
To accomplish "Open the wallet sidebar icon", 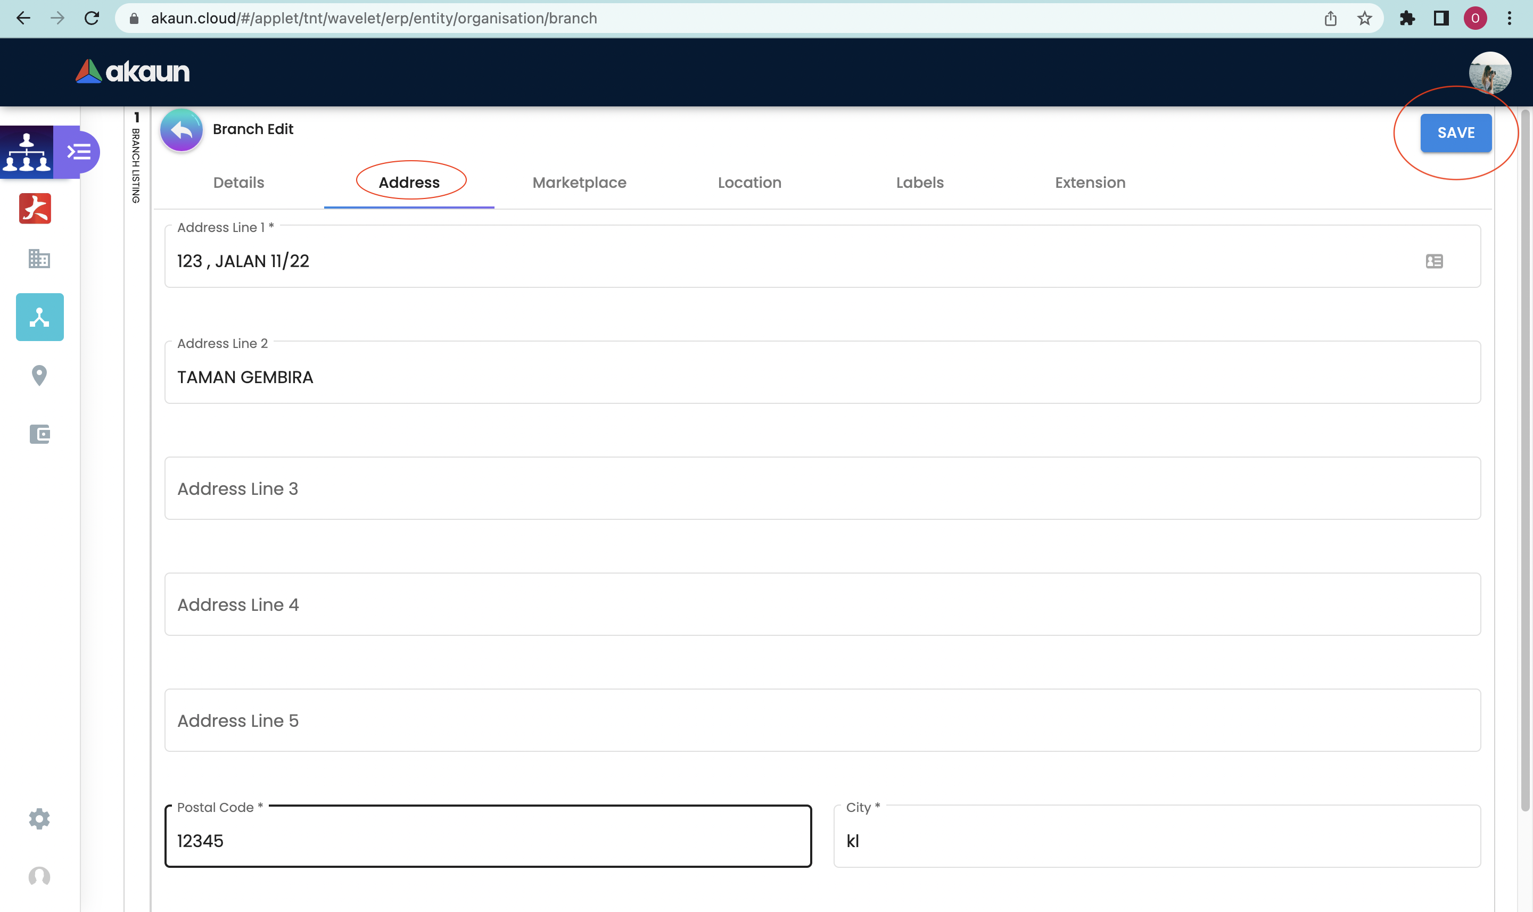I will [x=39, y=434].
